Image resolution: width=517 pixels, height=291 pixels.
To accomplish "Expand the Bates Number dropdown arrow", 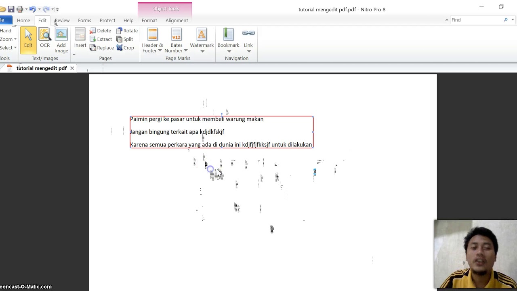I will 186,51.
